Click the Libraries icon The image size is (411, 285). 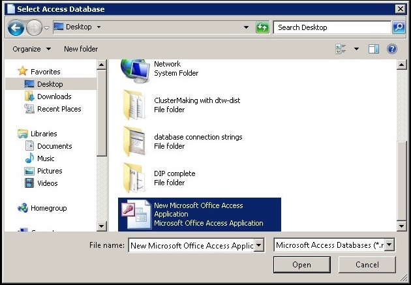[23, 134]
